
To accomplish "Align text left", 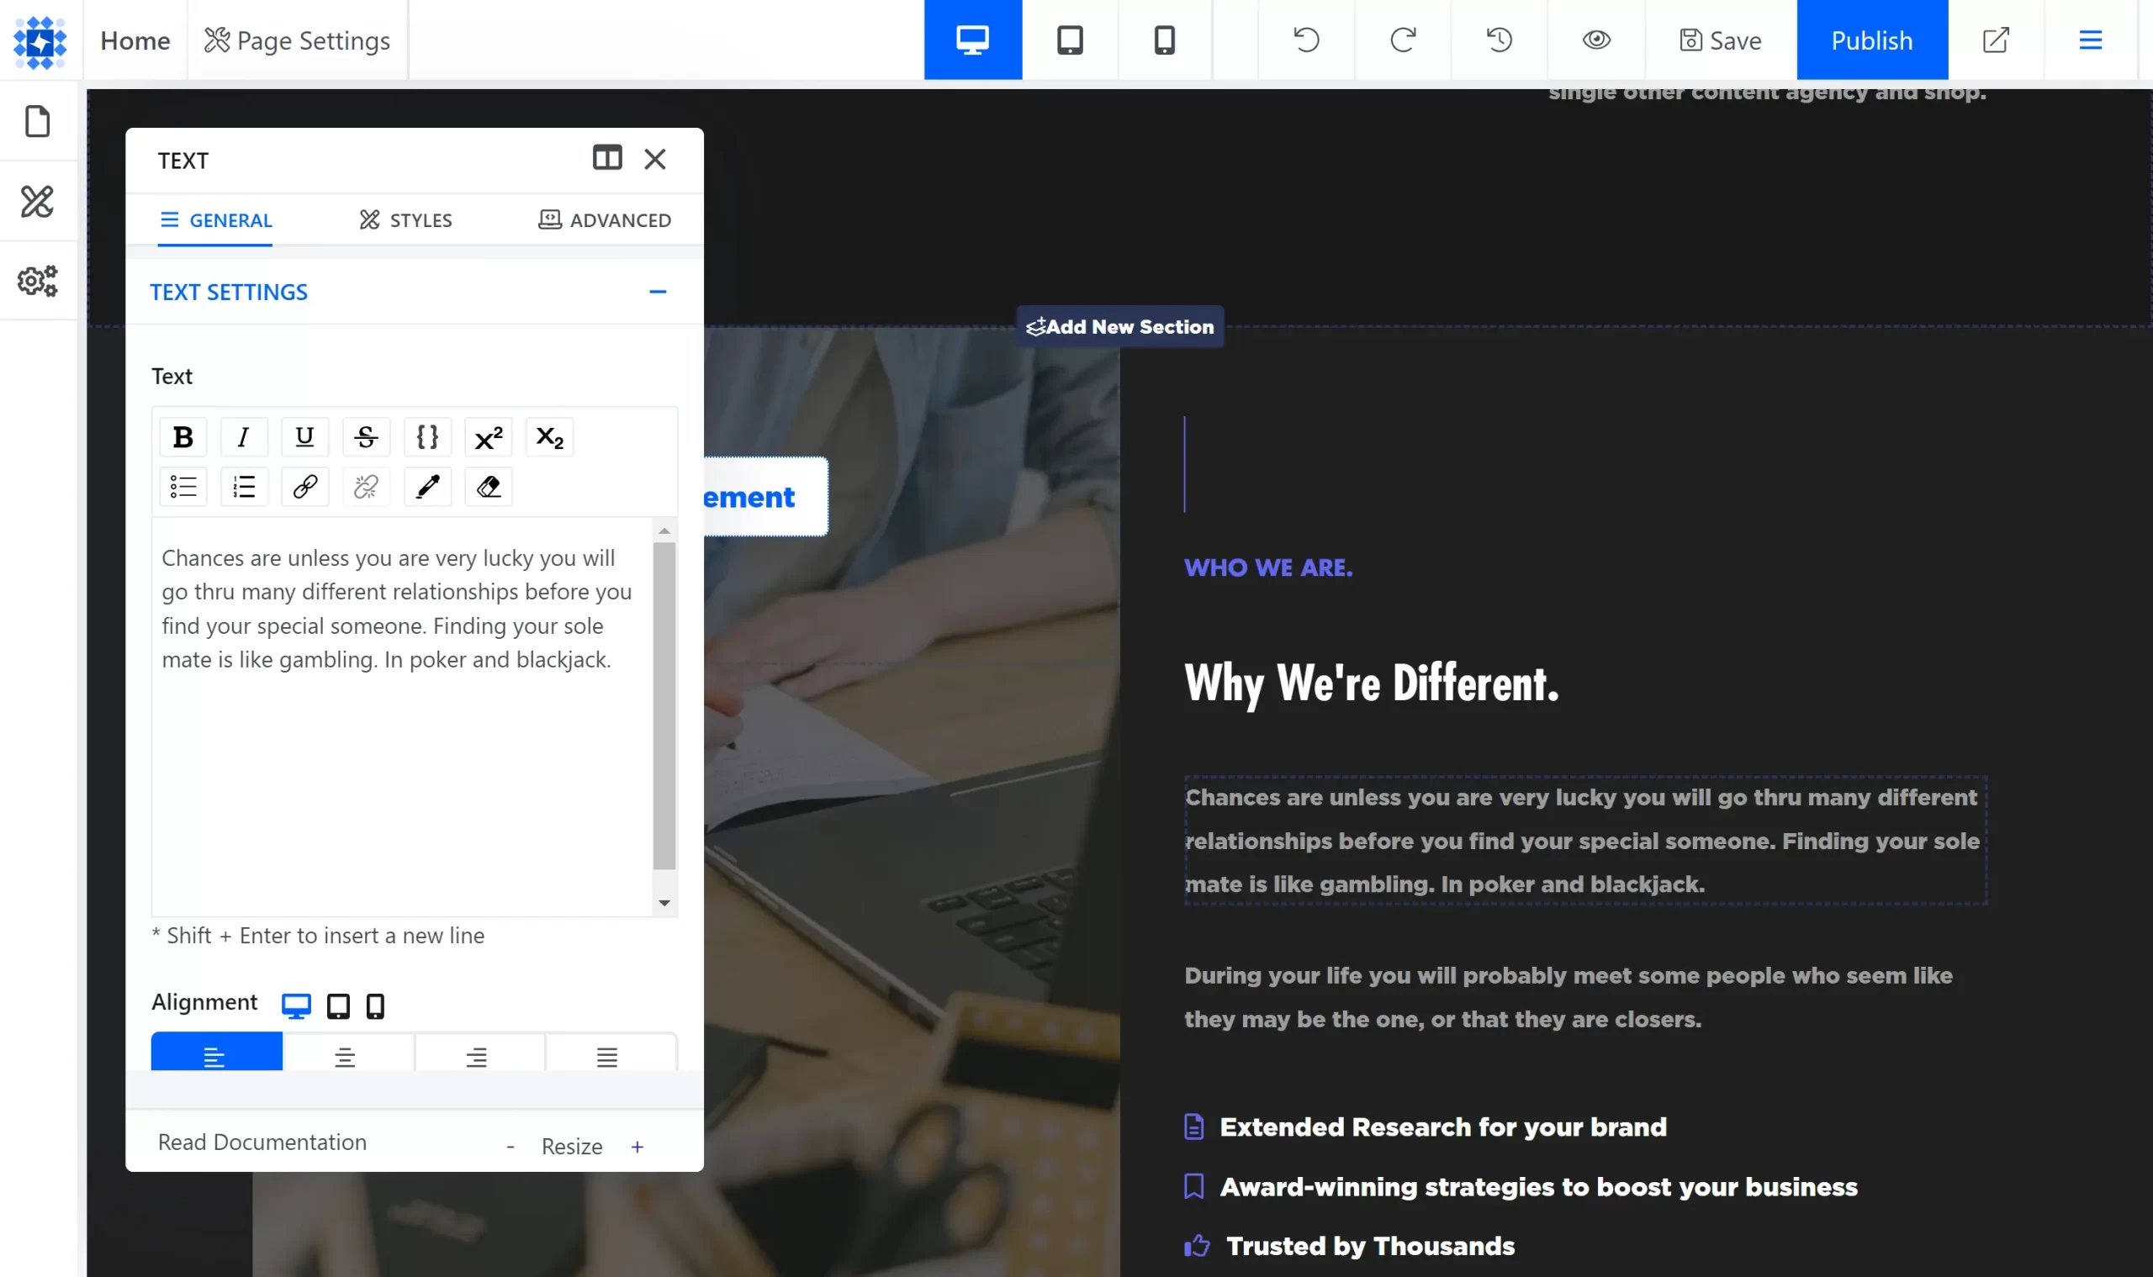I will pyautogui.click(x=216, y=1053).
